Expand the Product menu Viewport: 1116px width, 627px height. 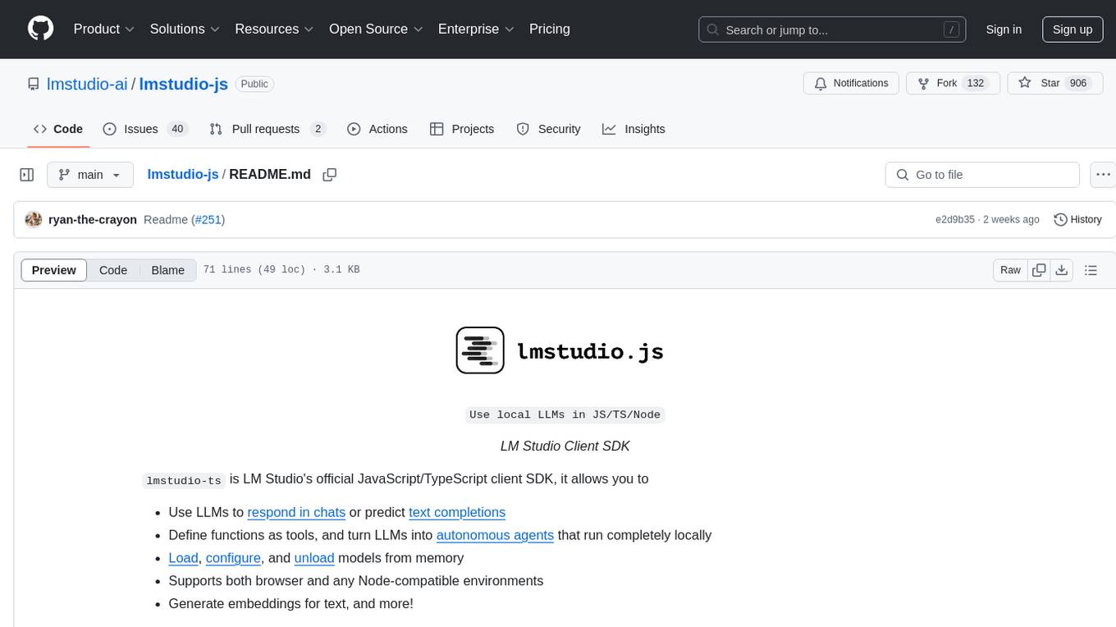pos(104,29)
